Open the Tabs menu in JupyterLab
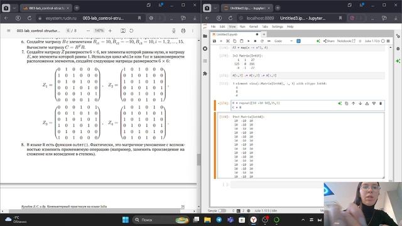The width and height of the screenshot is (402, 226). pyautogui.click(x=265, y=26)
